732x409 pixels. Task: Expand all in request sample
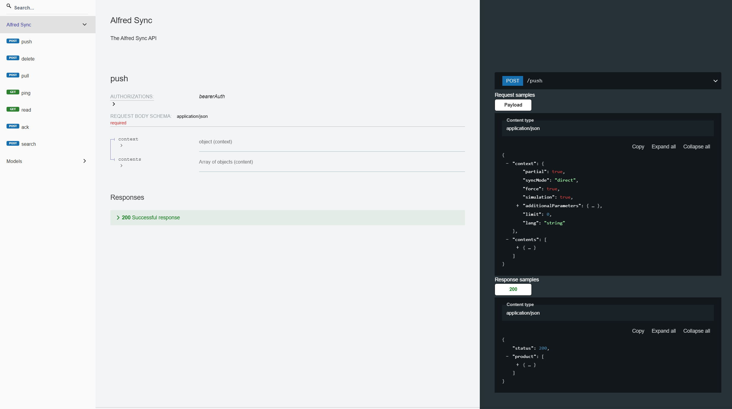663,147
